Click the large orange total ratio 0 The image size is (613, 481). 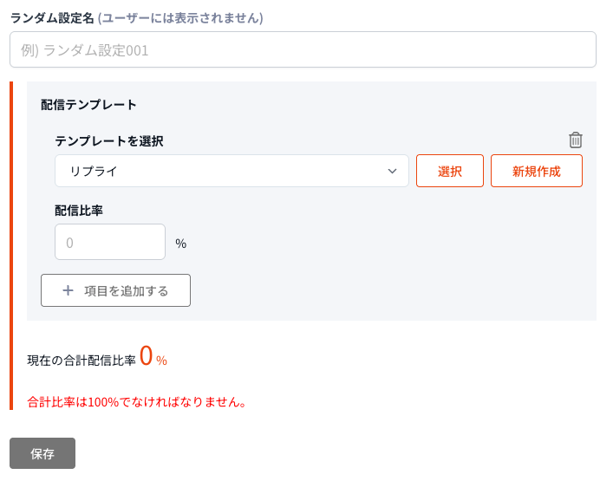click(146, 355)
